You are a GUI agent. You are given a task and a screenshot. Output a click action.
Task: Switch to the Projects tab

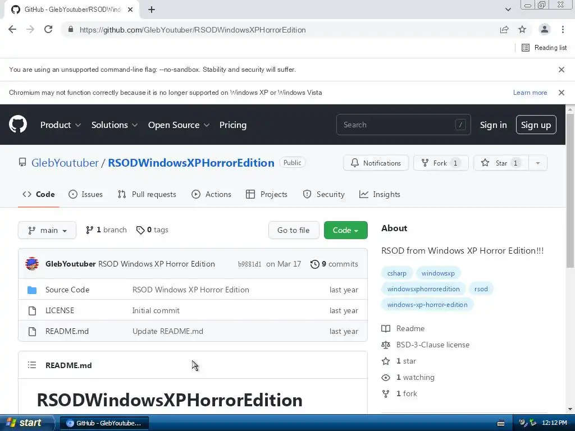267,194
